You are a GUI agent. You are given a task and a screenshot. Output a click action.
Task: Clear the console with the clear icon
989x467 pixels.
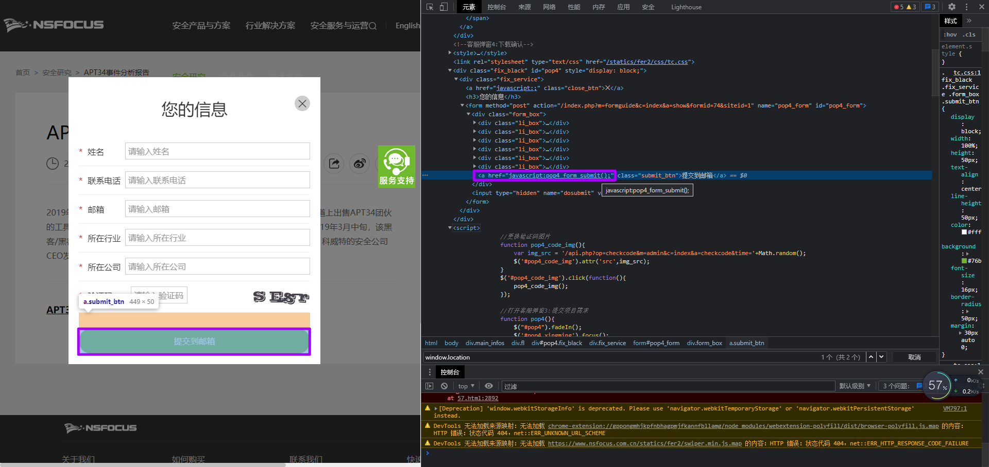coord(444,386)
